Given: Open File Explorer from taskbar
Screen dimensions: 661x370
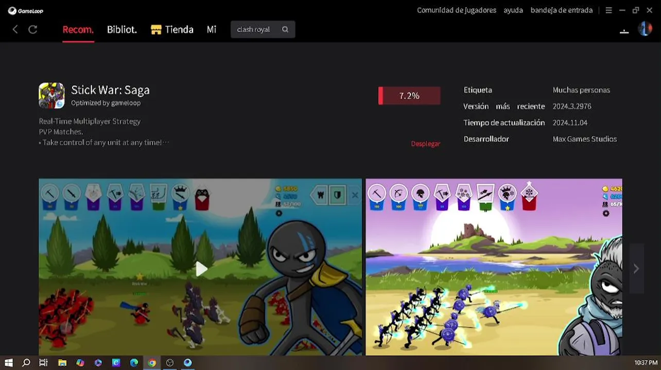Looking at the screenshot, I should coord(62,363).
